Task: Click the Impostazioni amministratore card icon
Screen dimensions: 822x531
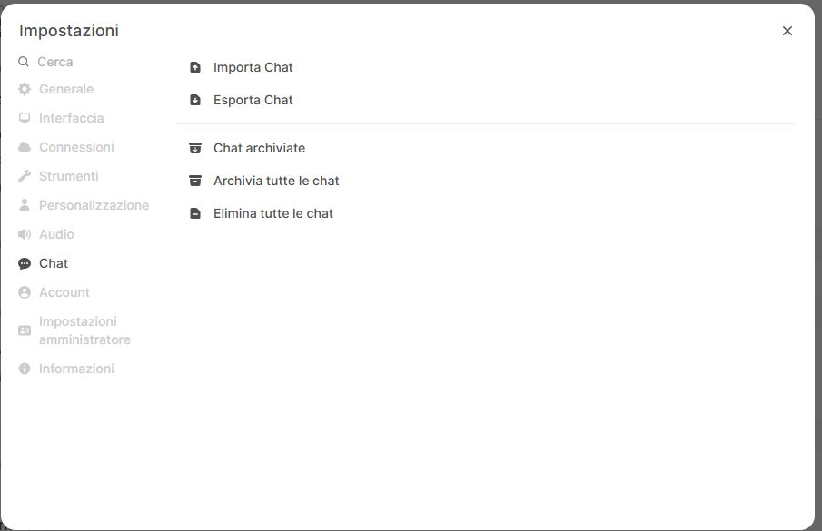Action: point(25,330)
